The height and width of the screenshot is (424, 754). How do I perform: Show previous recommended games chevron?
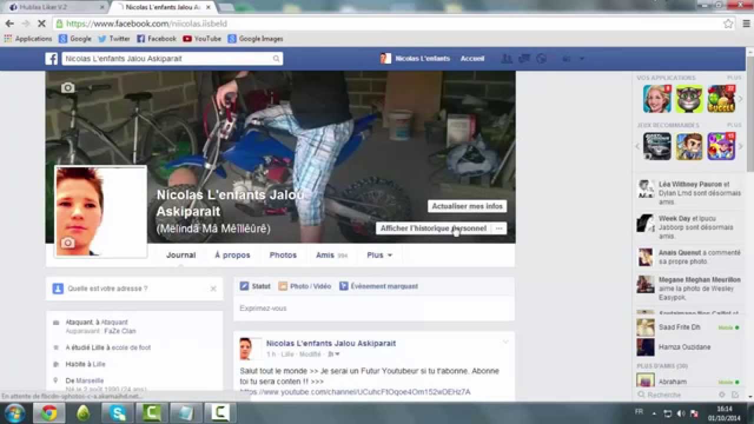coord(637,146)
